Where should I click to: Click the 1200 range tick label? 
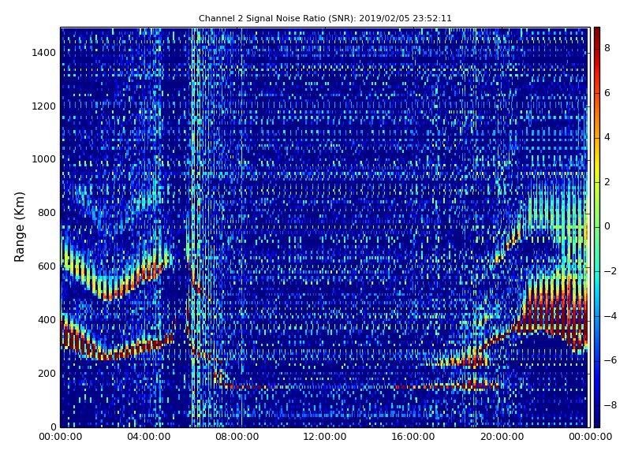(44, 106)
